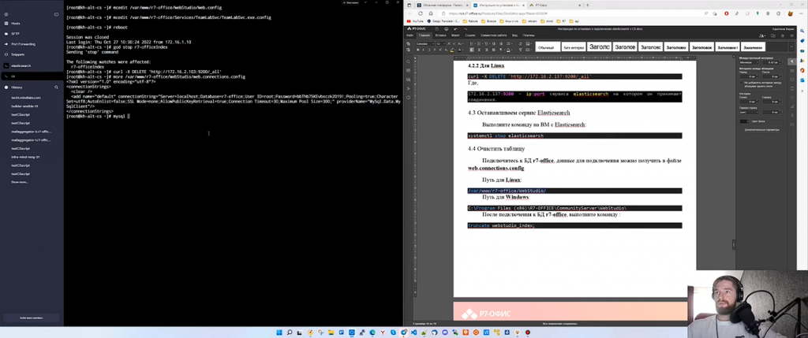808x338 pixels.
Task: Switch to the Р7-Офис browser tab
Action: pyautogui.click(x=554, y=5)
